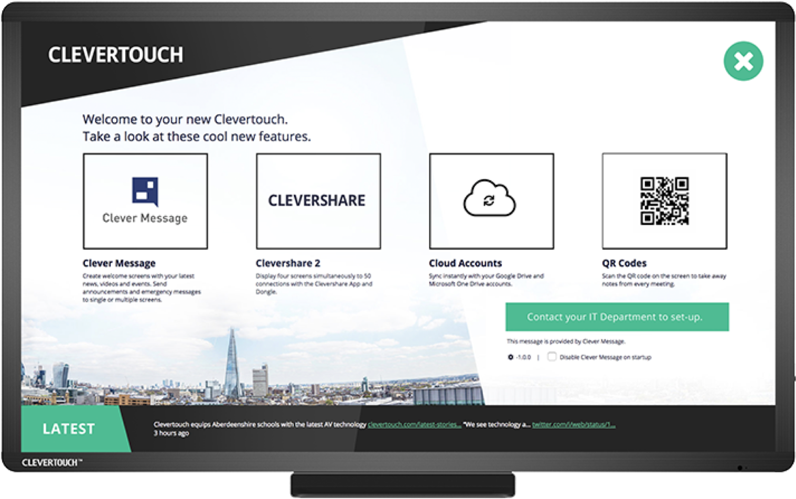Click the -1.0.0 version number

(523, 357)
